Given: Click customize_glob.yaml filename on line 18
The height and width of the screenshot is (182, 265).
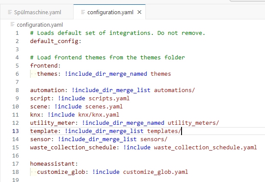Looking at the screenshot, I should click(155, 172).
